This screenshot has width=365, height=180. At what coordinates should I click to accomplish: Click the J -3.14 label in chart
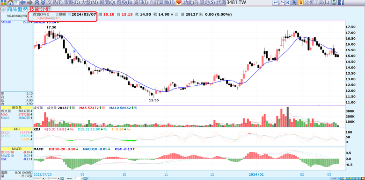pyautogui.click(x=120, y=129)
